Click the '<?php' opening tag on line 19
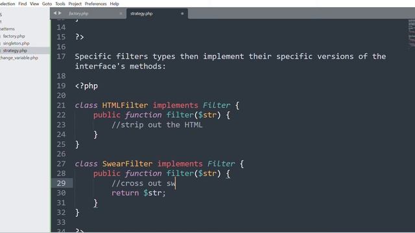Viewport: 415px width, 233px height. (86, 86)
